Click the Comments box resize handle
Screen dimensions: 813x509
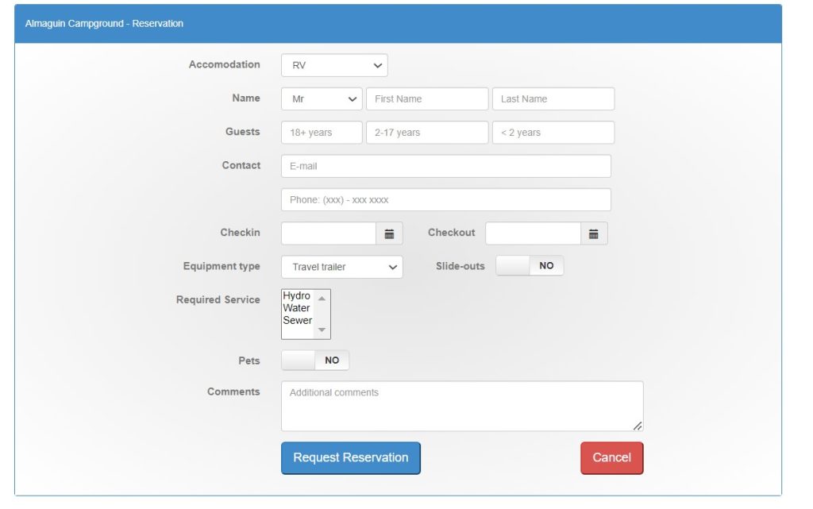[x=638, y=426]
